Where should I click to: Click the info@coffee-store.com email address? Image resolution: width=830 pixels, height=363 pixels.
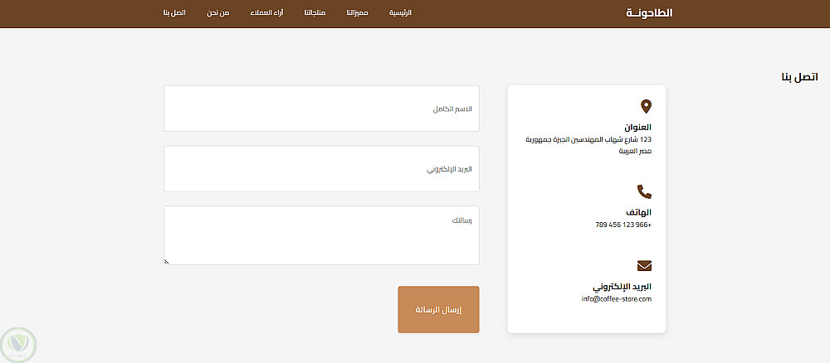coord(616,299)
